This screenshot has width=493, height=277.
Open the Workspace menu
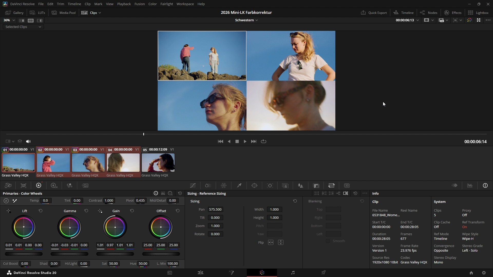(185, 4)
